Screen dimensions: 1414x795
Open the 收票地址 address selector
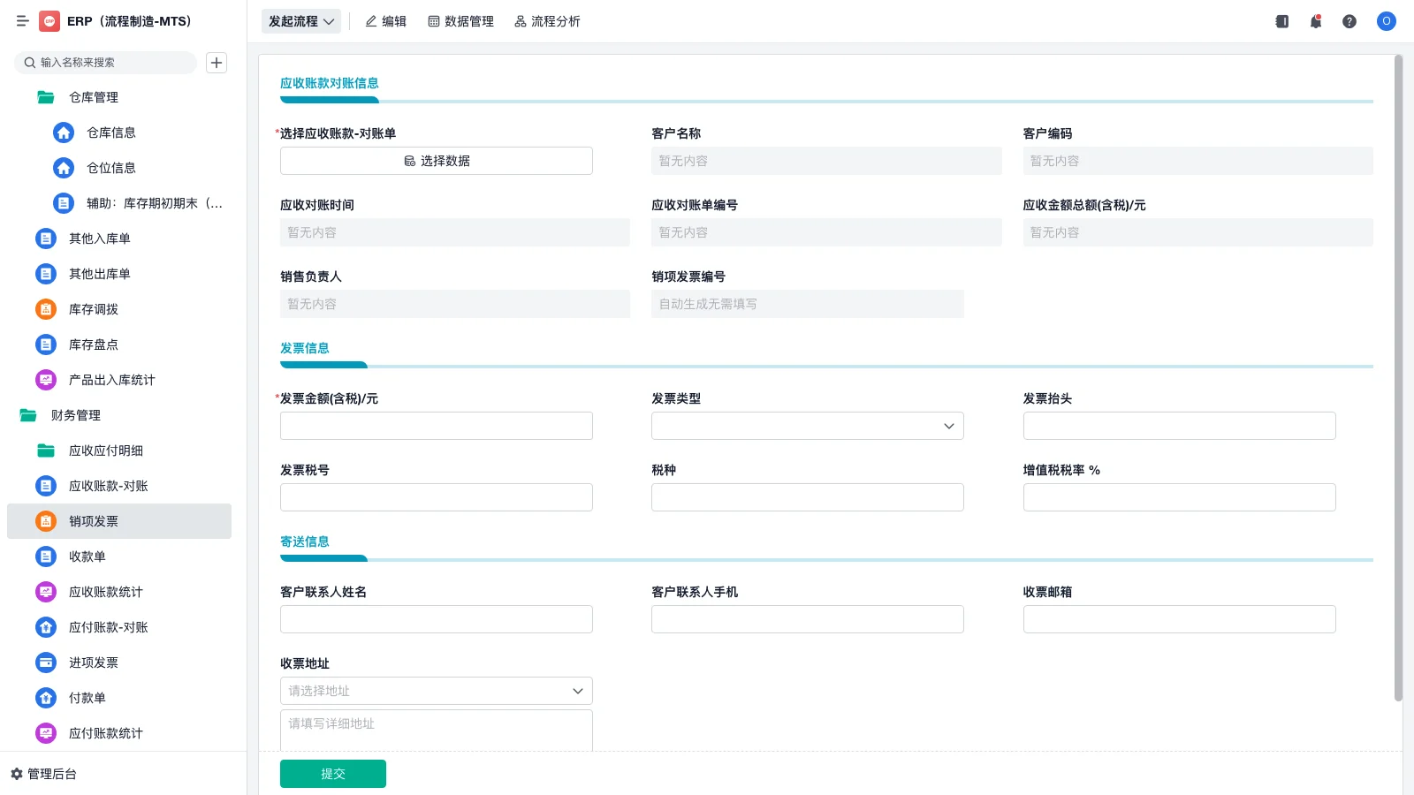[x=436, y=690]
